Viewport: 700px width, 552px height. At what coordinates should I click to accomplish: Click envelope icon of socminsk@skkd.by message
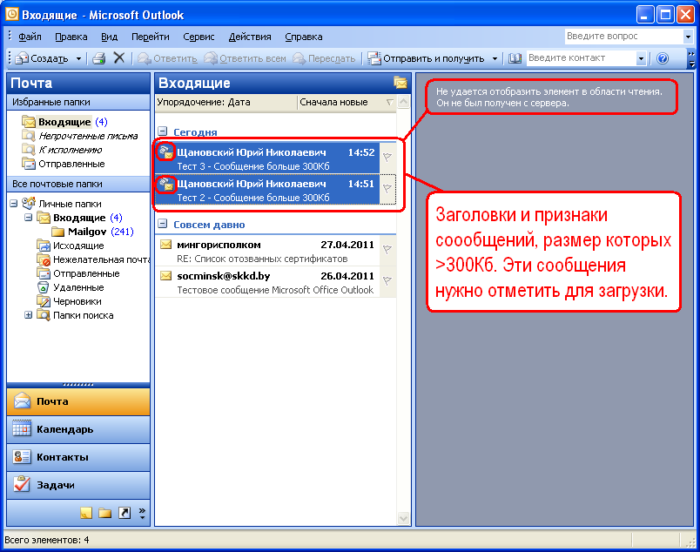tap(165, 275)
